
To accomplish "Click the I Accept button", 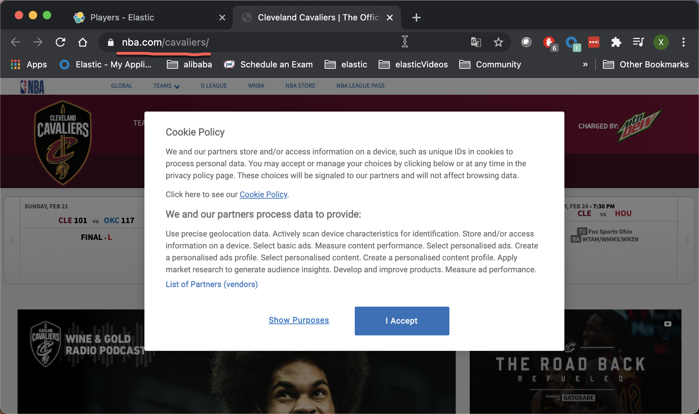I will pyautogui.click(x=402, y=321).
